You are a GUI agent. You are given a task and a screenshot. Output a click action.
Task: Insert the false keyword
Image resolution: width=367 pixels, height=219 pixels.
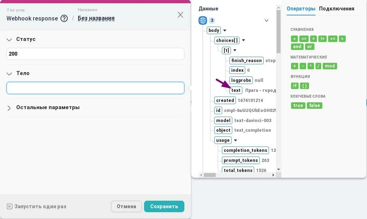tap(314, 106)
